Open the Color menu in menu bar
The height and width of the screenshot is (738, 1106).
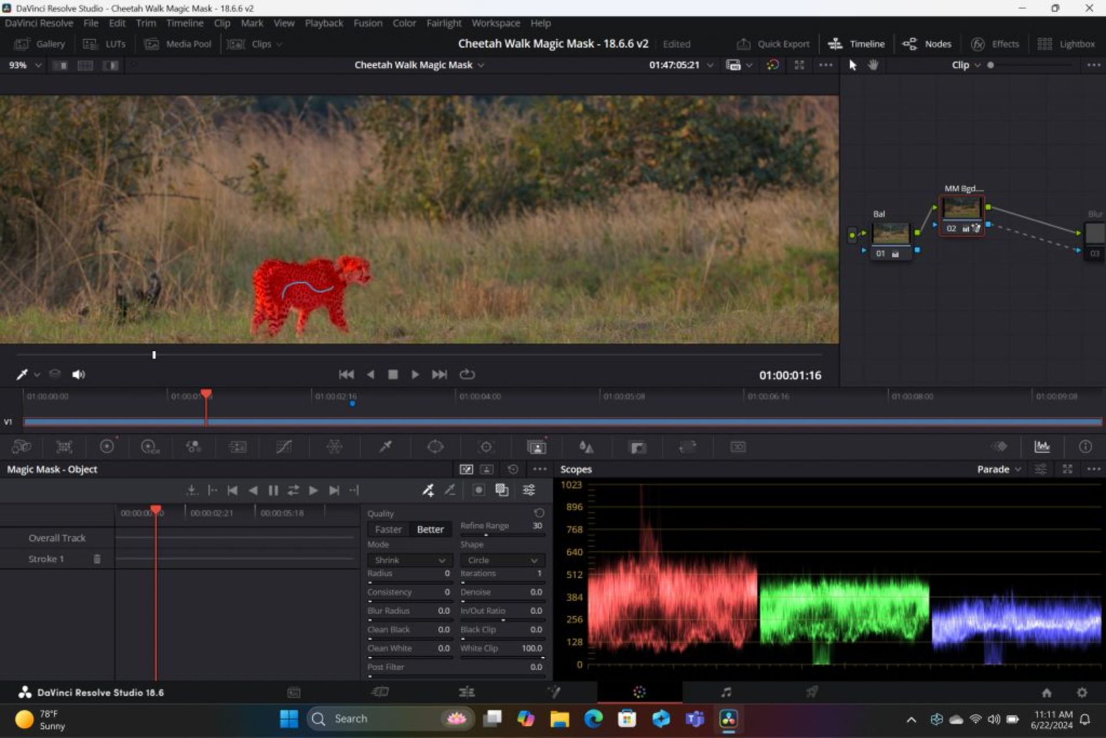(403, 22)
